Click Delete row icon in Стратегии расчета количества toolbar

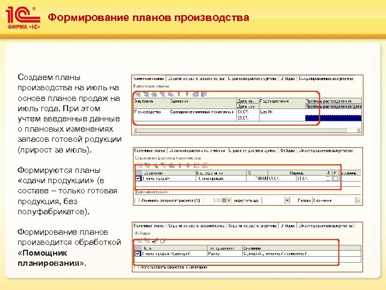tap(164, 166)
